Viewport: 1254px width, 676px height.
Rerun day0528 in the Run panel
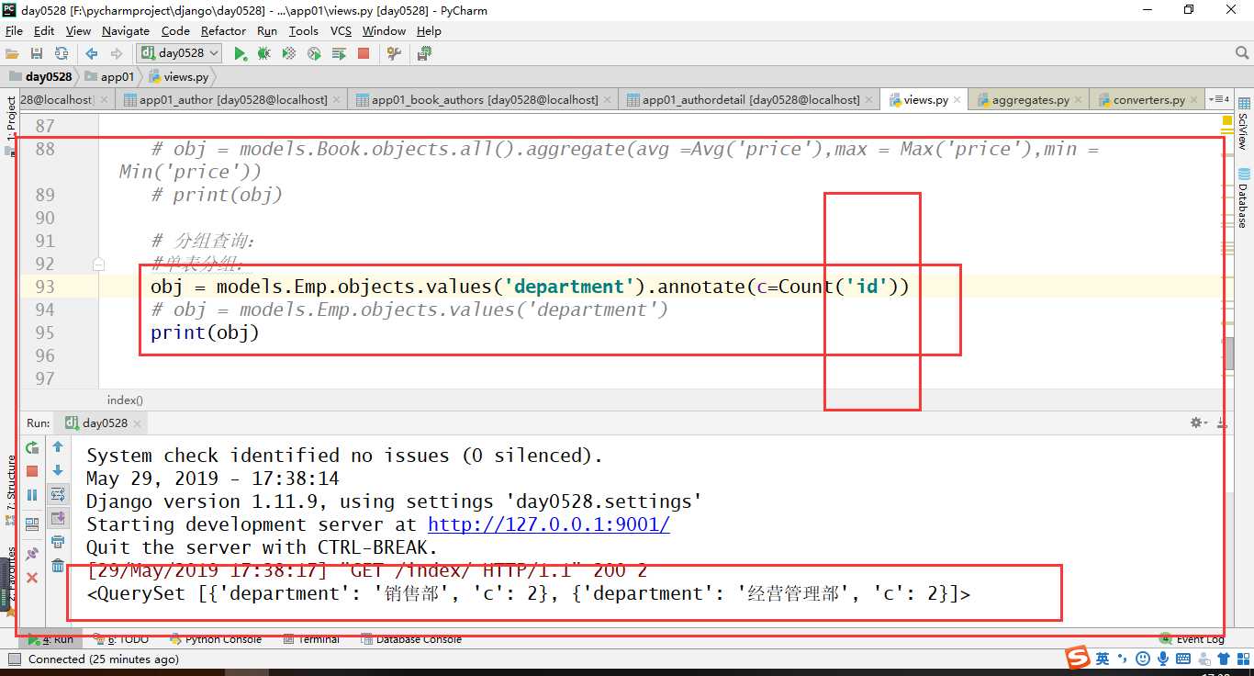click(32, 447)
